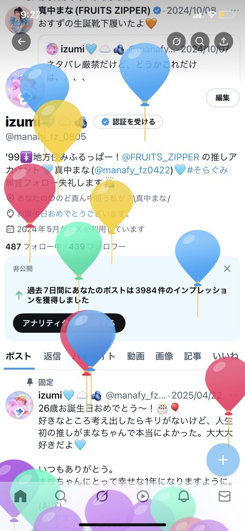The image size is (245, 531).
Task: Select the 記事 tab
Action: pyautogui.click(x=192, y=356)
